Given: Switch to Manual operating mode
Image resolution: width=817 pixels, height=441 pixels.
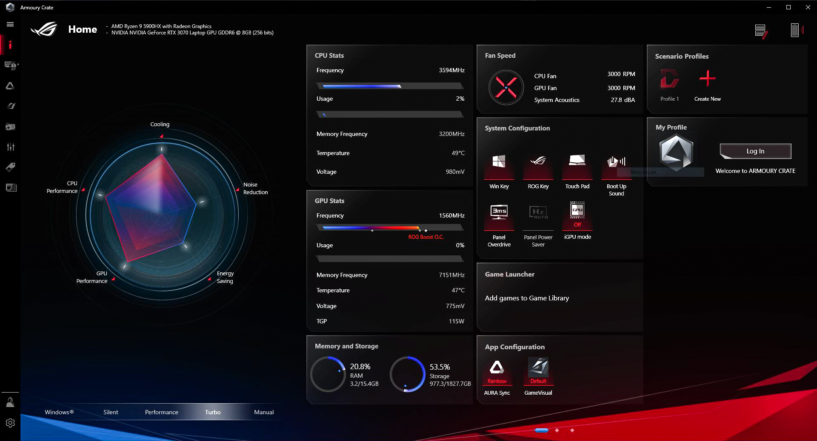Looking at the screenshot, I should [x=264, y=412].
